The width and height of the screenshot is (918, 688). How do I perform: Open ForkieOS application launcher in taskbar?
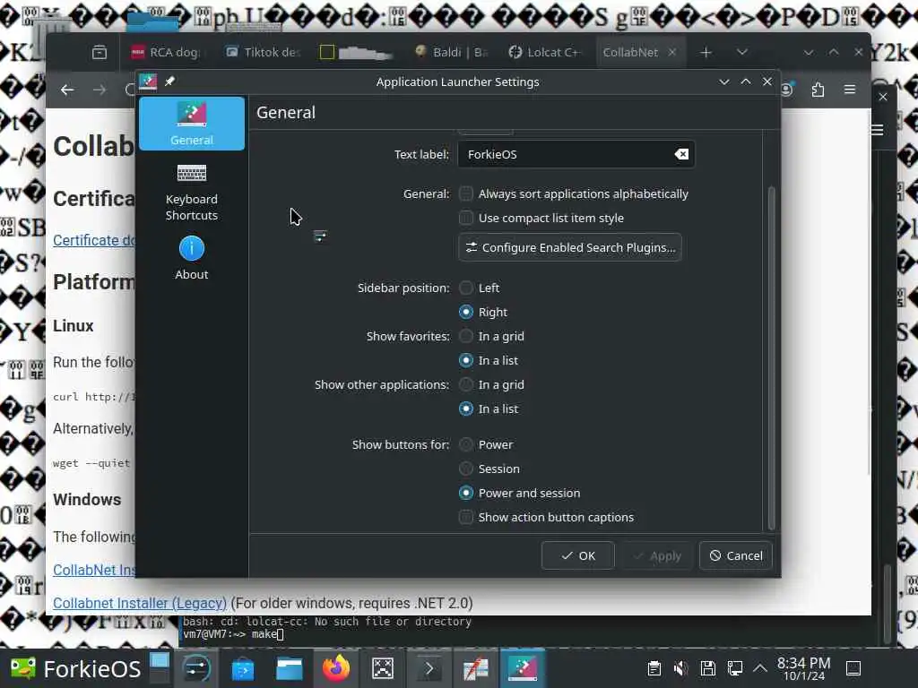click(x=75, y=668)
